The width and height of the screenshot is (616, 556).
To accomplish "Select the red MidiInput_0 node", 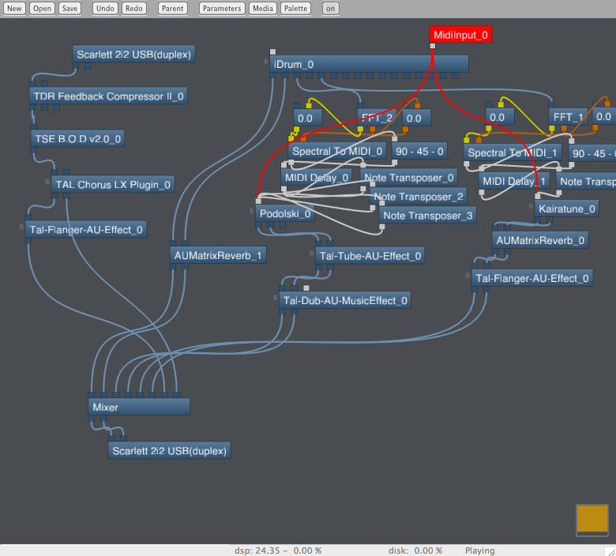I will point(461,35).
